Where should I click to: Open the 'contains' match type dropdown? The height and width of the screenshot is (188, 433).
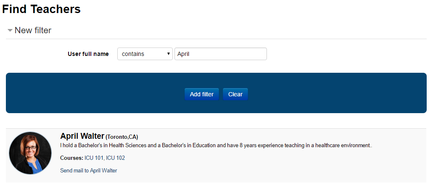tap(144, 54)
